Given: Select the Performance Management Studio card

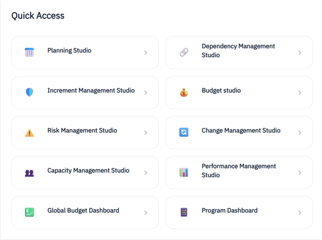Looking at the screenshot, I should [239, 171].
